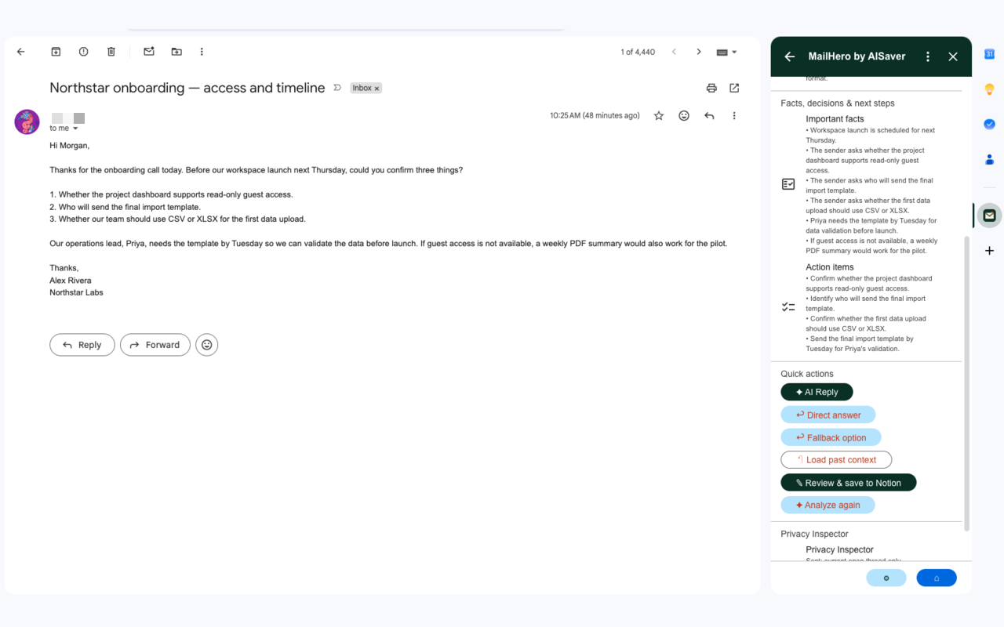The height and width of the screenshot is (627, 1004).
Task: Star the message from 10:25 AM
Action: click(659, 116)
